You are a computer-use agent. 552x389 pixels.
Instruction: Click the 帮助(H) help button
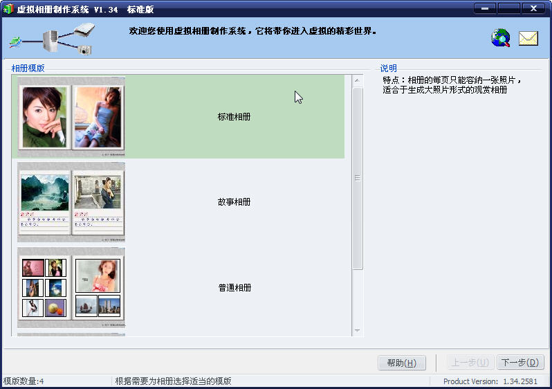pyautogui.click(x=402, y=363)
